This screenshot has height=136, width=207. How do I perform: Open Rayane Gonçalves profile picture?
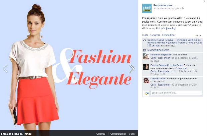coord(146,56)
